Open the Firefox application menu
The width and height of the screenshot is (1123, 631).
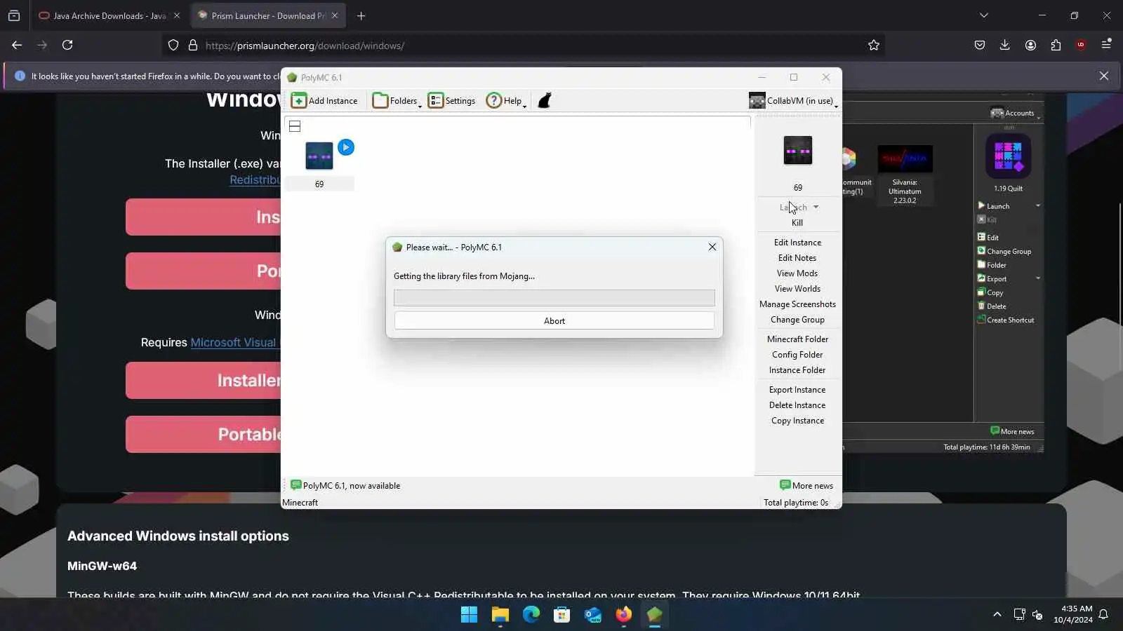click(1106, 44)
